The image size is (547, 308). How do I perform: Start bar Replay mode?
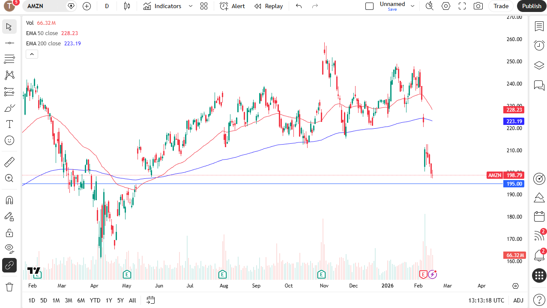(x=269, y=6)
